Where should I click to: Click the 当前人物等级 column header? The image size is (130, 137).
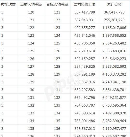tap(31, 4)
